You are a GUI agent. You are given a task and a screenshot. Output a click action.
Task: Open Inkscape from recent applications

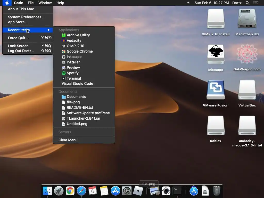(84, 57)
